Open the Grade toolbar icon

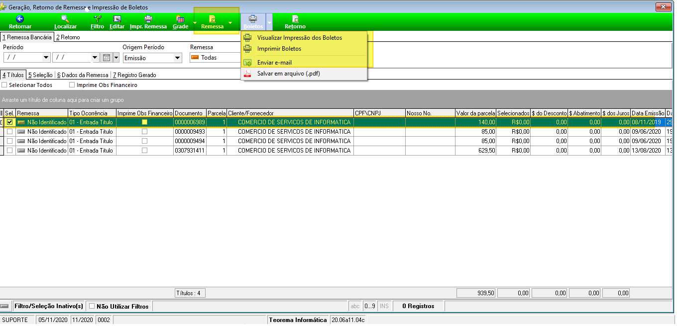[180, 18]
